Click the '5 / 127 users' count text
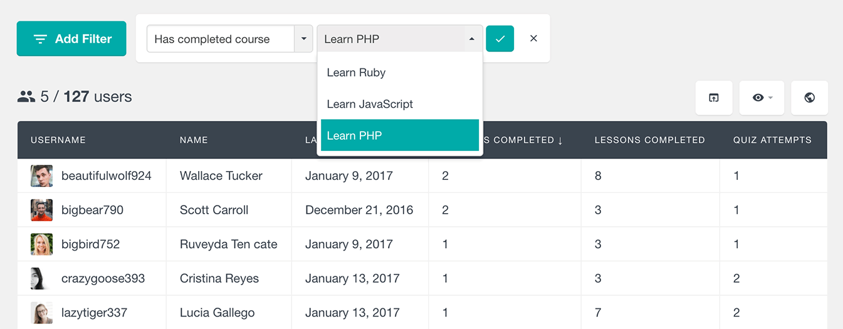843x329 pixels. click(x=86, y=97)
